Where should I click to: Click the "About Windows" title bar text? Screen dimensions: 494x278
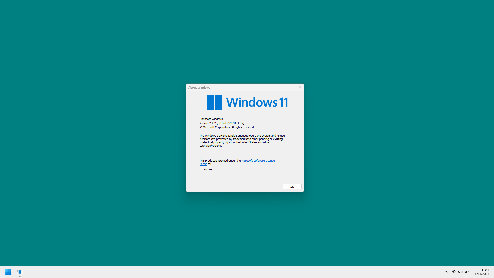pyautogui.click(x=199, y=88)
